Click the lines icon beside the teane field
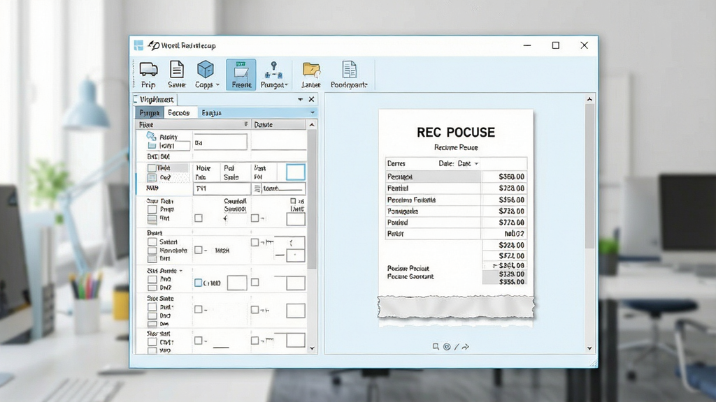 (257, 188)
